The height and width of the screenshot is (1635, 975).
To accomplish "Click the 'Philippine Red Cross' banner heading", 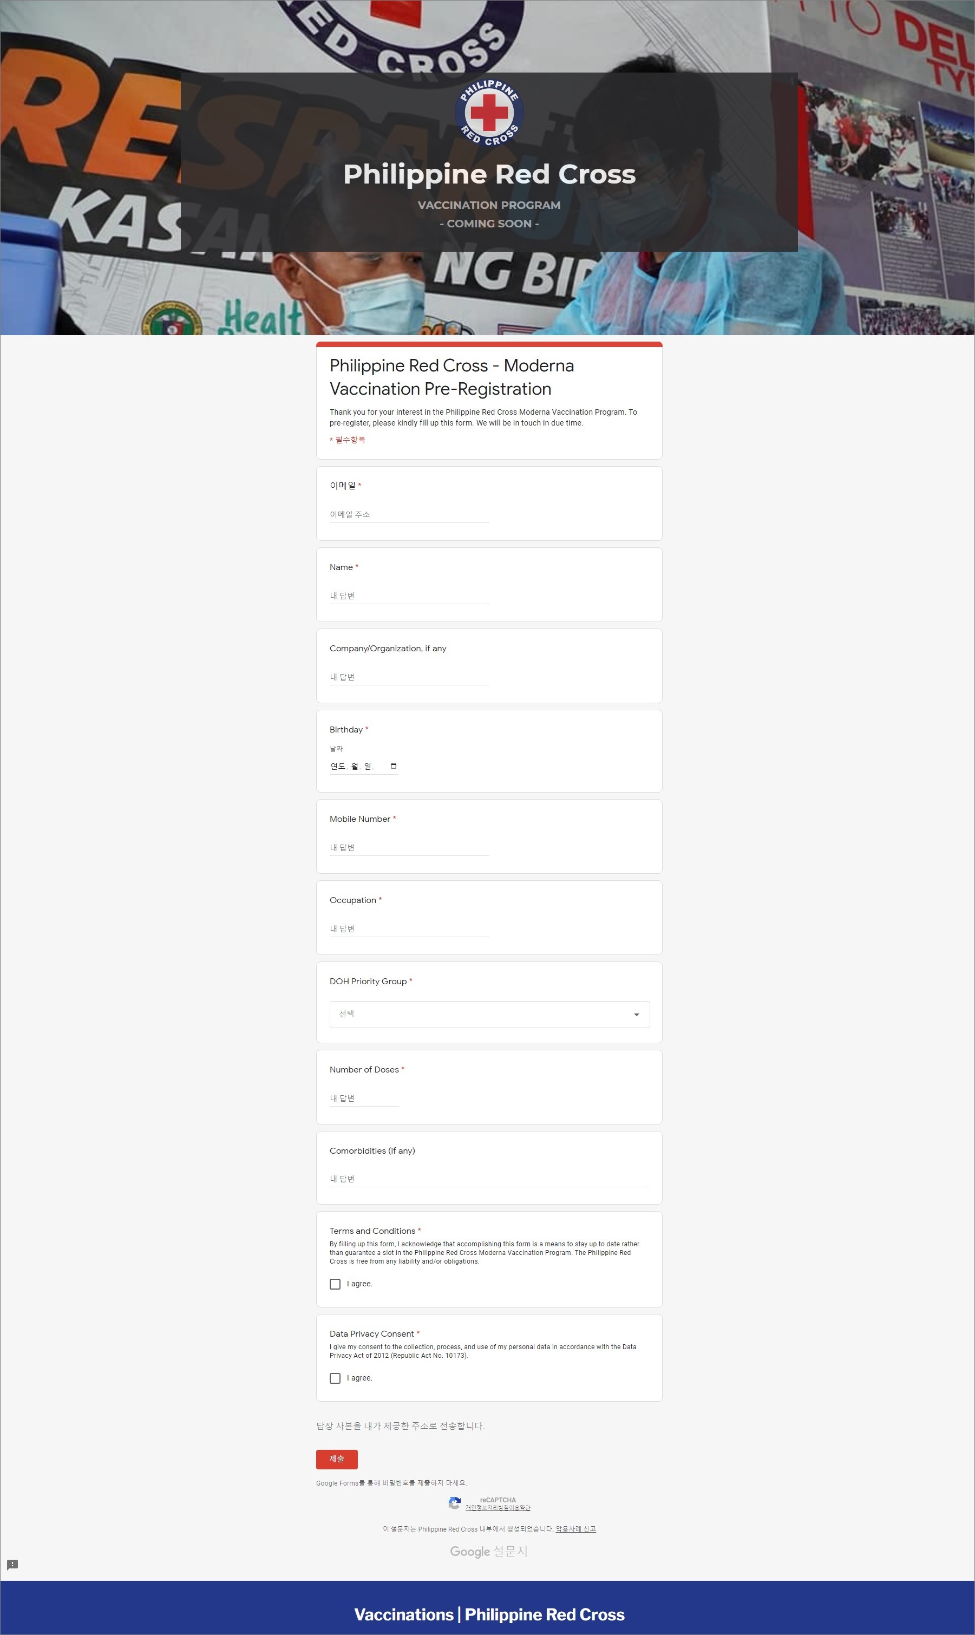I will click(x=489, y=174).
